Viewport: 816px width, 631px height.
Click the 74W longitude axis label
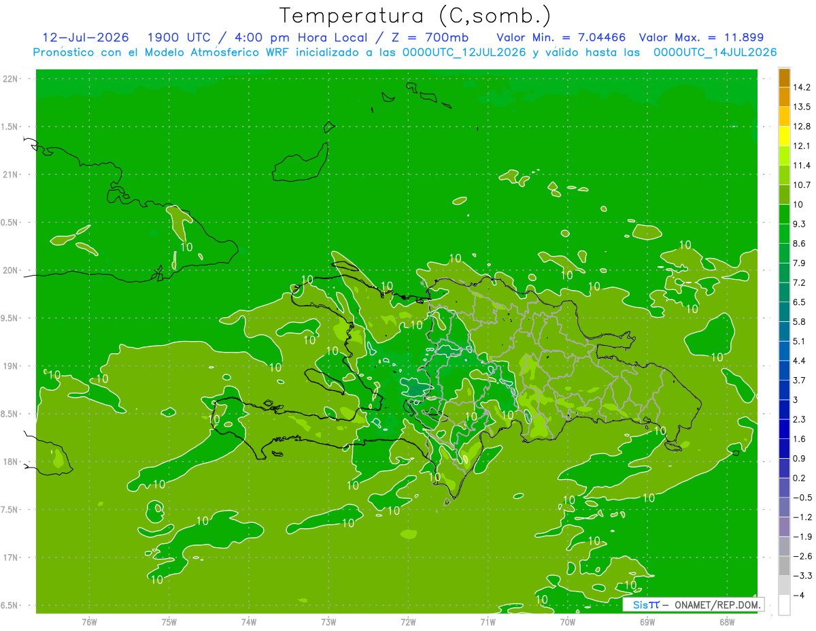click(249, 622)
